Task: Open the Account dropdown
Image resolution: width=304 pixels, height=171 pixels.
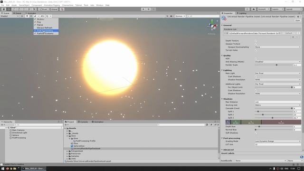Action: pos(264,9)
